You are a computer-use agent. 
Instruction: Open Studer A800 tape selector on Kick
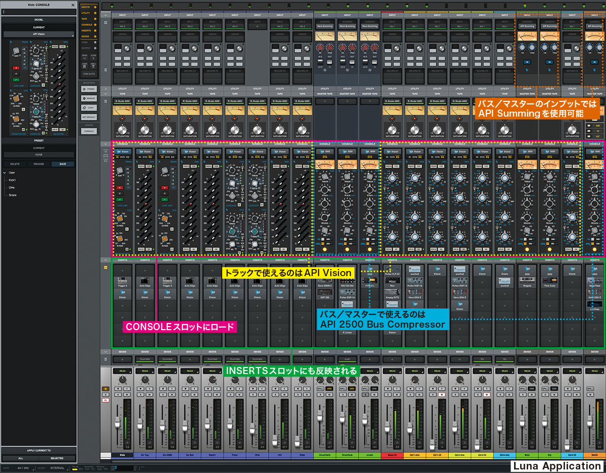click(x=122, y=101)
